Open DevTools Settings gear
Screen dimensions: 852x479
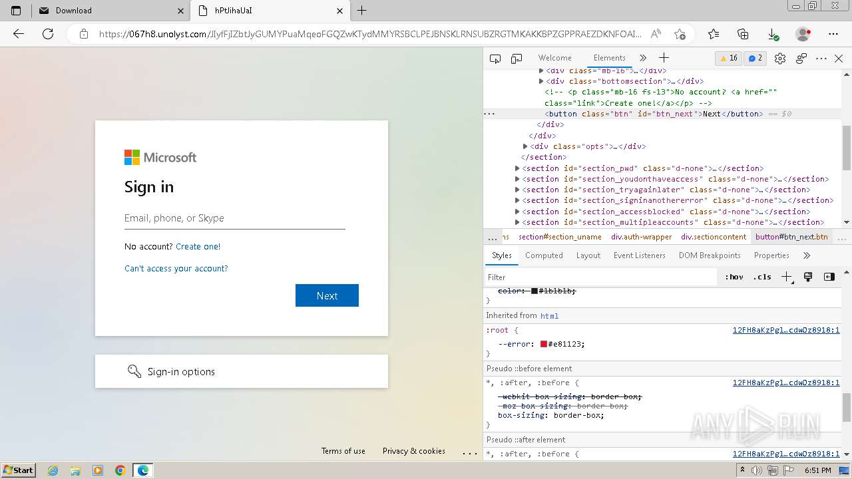click(780, 59)
